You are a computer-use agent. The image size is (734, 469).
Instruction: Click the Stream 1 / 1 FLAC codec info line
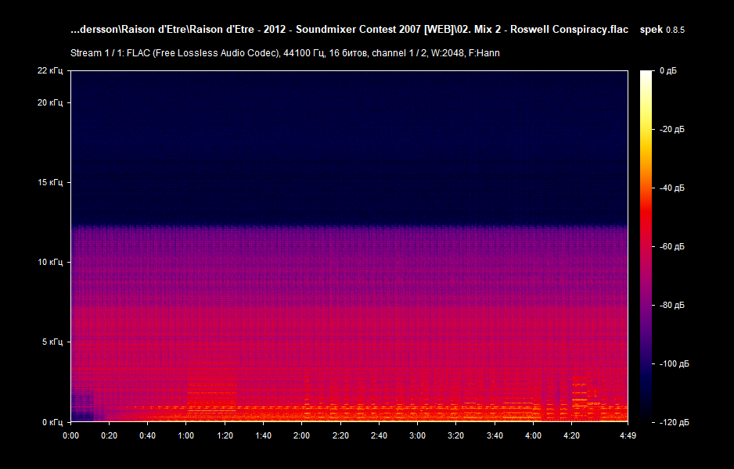[285, 53]
